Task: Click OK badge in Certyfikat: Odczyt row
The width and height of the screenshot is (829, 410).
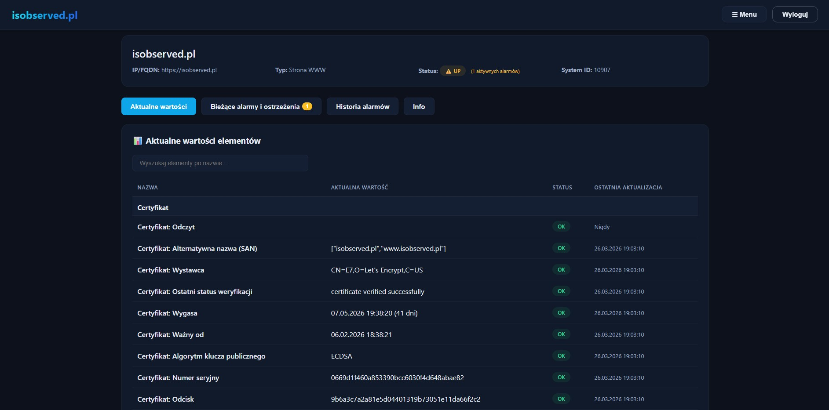Action: click(x=561, y=226)
